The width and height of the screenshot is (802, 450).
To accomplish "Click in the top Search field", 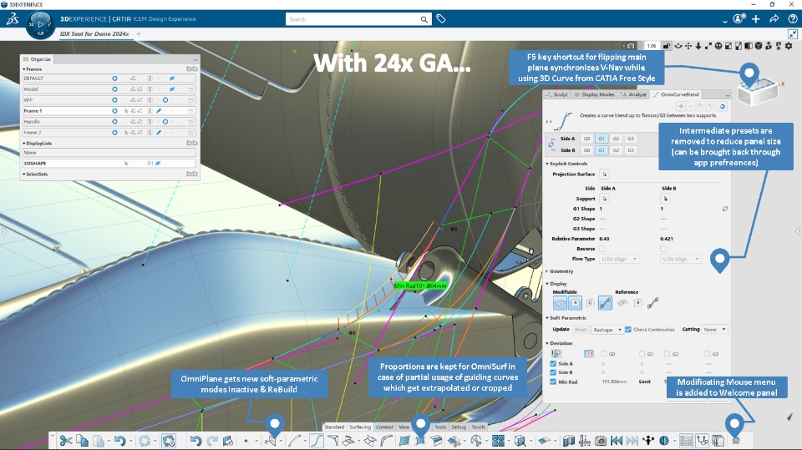I will coord(353,19).
